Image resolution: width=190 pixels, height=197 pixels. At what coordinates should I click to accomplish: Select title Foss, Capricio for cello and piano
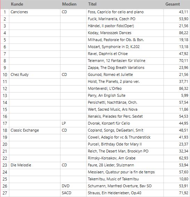[x=125, y=12]
